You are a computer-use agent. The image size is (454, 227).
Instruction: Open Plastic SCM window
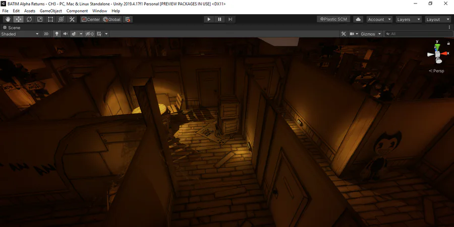(x=333, y=19)
